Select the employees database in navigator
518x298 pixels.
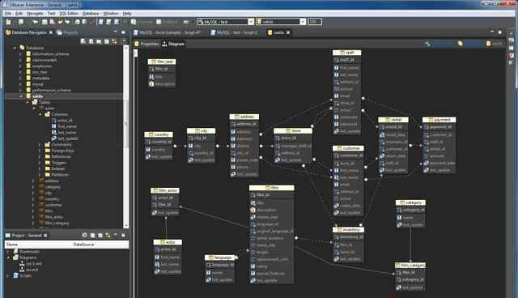(x=41, y=66)
